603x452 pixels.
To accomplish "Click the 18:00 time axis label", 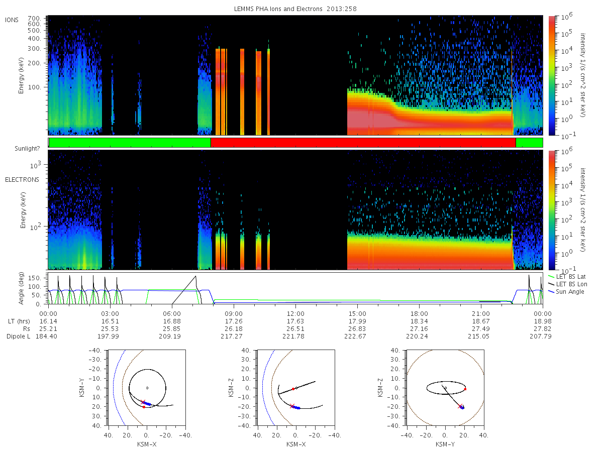I will pyautogui.click(x=419, y=312).
